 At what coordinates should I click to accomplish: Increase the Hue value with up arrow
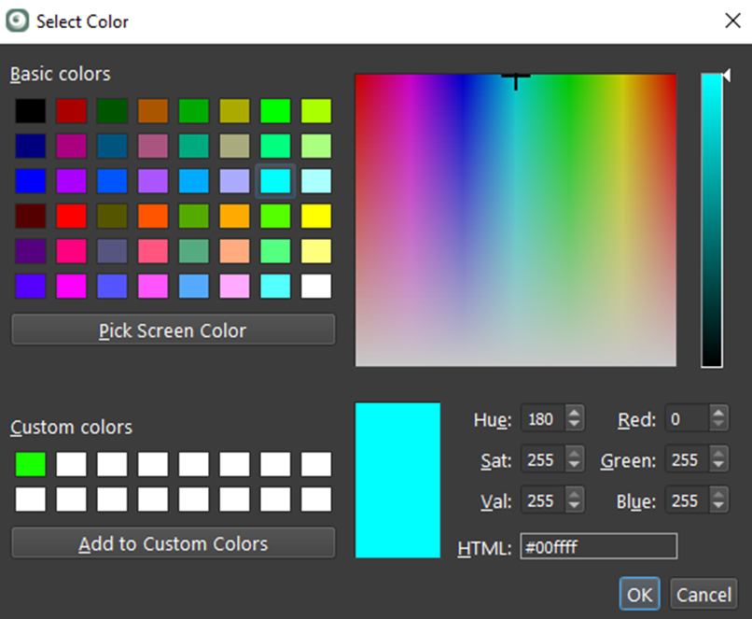[x=575, y=414]
